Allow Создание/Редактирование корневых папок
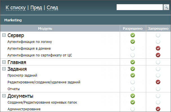 pos(133,102)
